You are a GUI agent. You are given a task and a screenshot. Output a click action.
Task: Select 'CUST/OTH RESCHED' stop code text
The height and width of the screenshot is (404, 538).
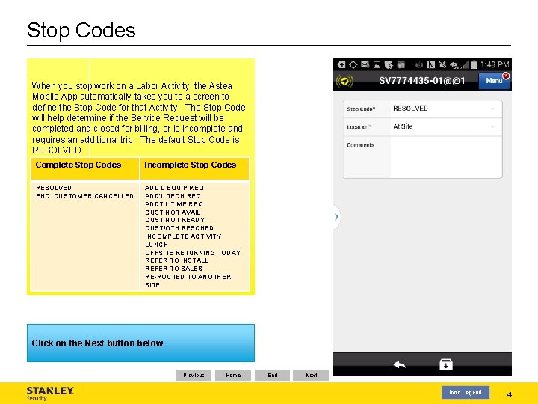pos(179,228)
